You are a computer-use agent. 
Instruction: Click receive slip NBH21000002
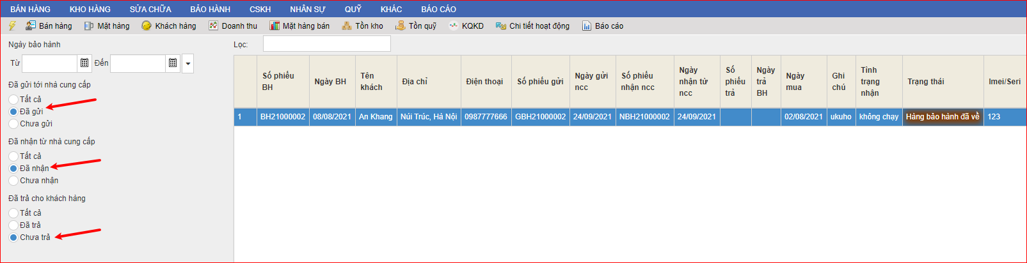tap(645, 117)
